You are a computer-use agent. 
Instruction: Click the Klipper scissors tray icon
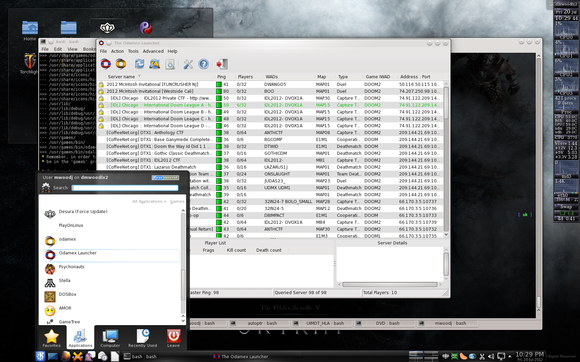(x=482, y=356)
